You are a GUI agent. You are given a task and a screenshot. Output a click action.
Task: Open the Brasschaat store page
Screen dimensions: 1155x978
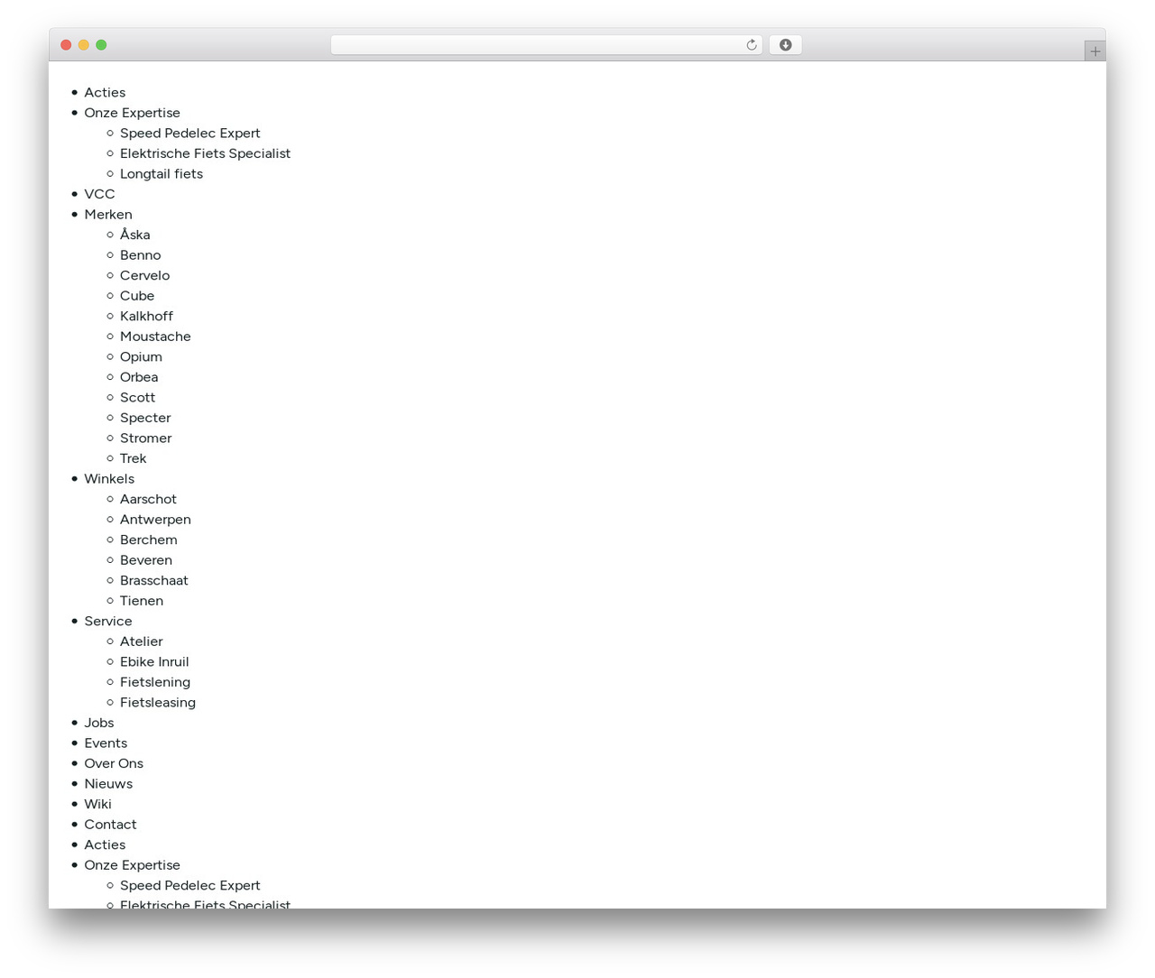pyautogui.click(x=154, y=580)
